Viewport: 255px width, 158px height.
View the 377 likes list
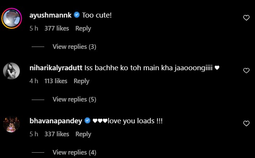click(x=57, y=29)
